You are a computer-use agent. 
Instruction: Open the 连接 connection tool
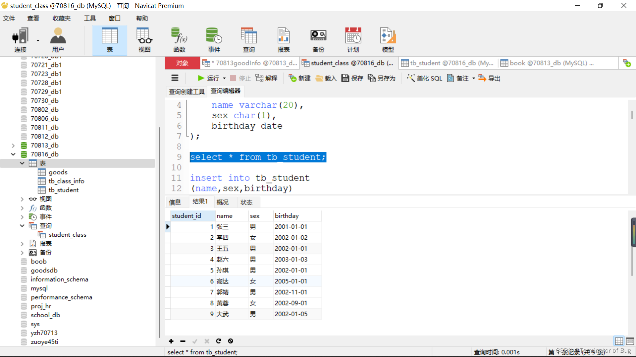(20, 40)
